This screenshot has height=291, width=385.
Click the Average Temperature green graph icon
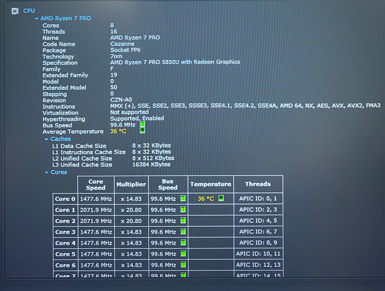(x=142, y=131)
